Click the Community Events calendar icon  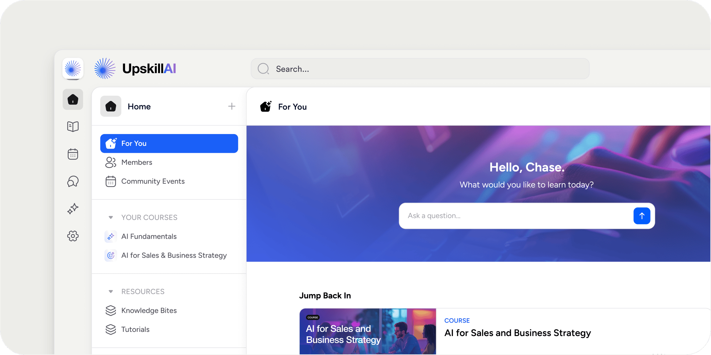111,181
